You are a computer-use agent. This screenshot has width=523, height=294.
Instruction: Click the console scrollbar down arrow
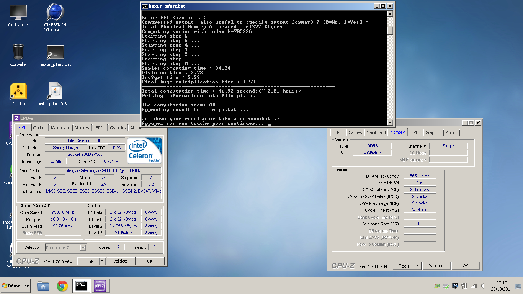390,122
